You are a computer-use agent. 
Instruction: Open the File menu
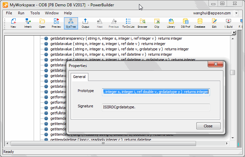(x=9, y=13)
